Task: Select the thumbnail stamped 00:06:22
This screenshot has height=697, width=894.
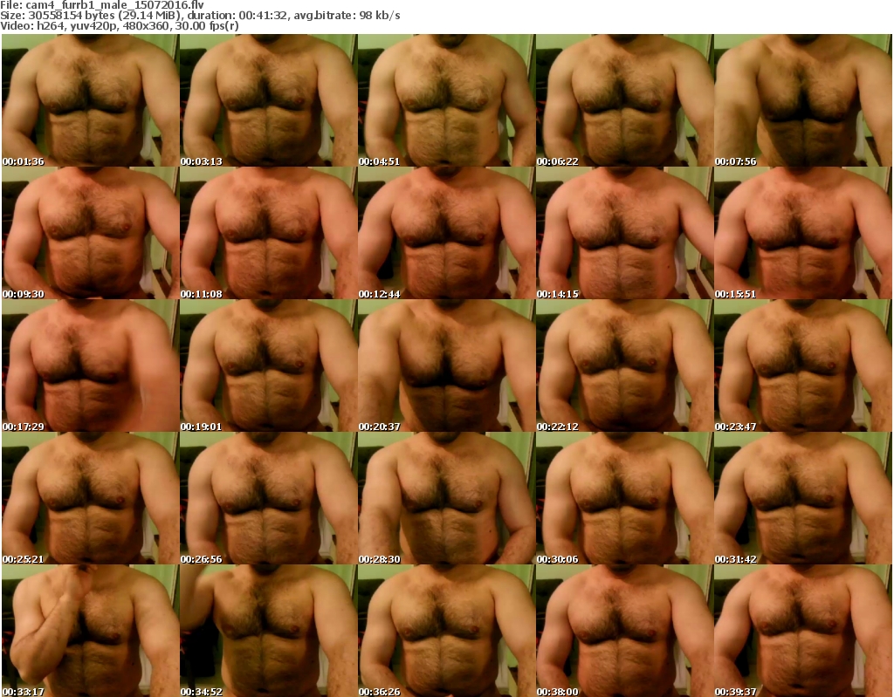Action: click(x=625, y=99)
